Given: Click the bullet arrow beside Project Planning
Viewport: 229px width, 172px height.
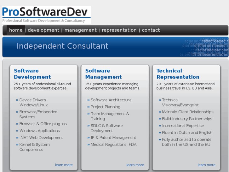Looking at the screenshot, I should coord(89,107).
